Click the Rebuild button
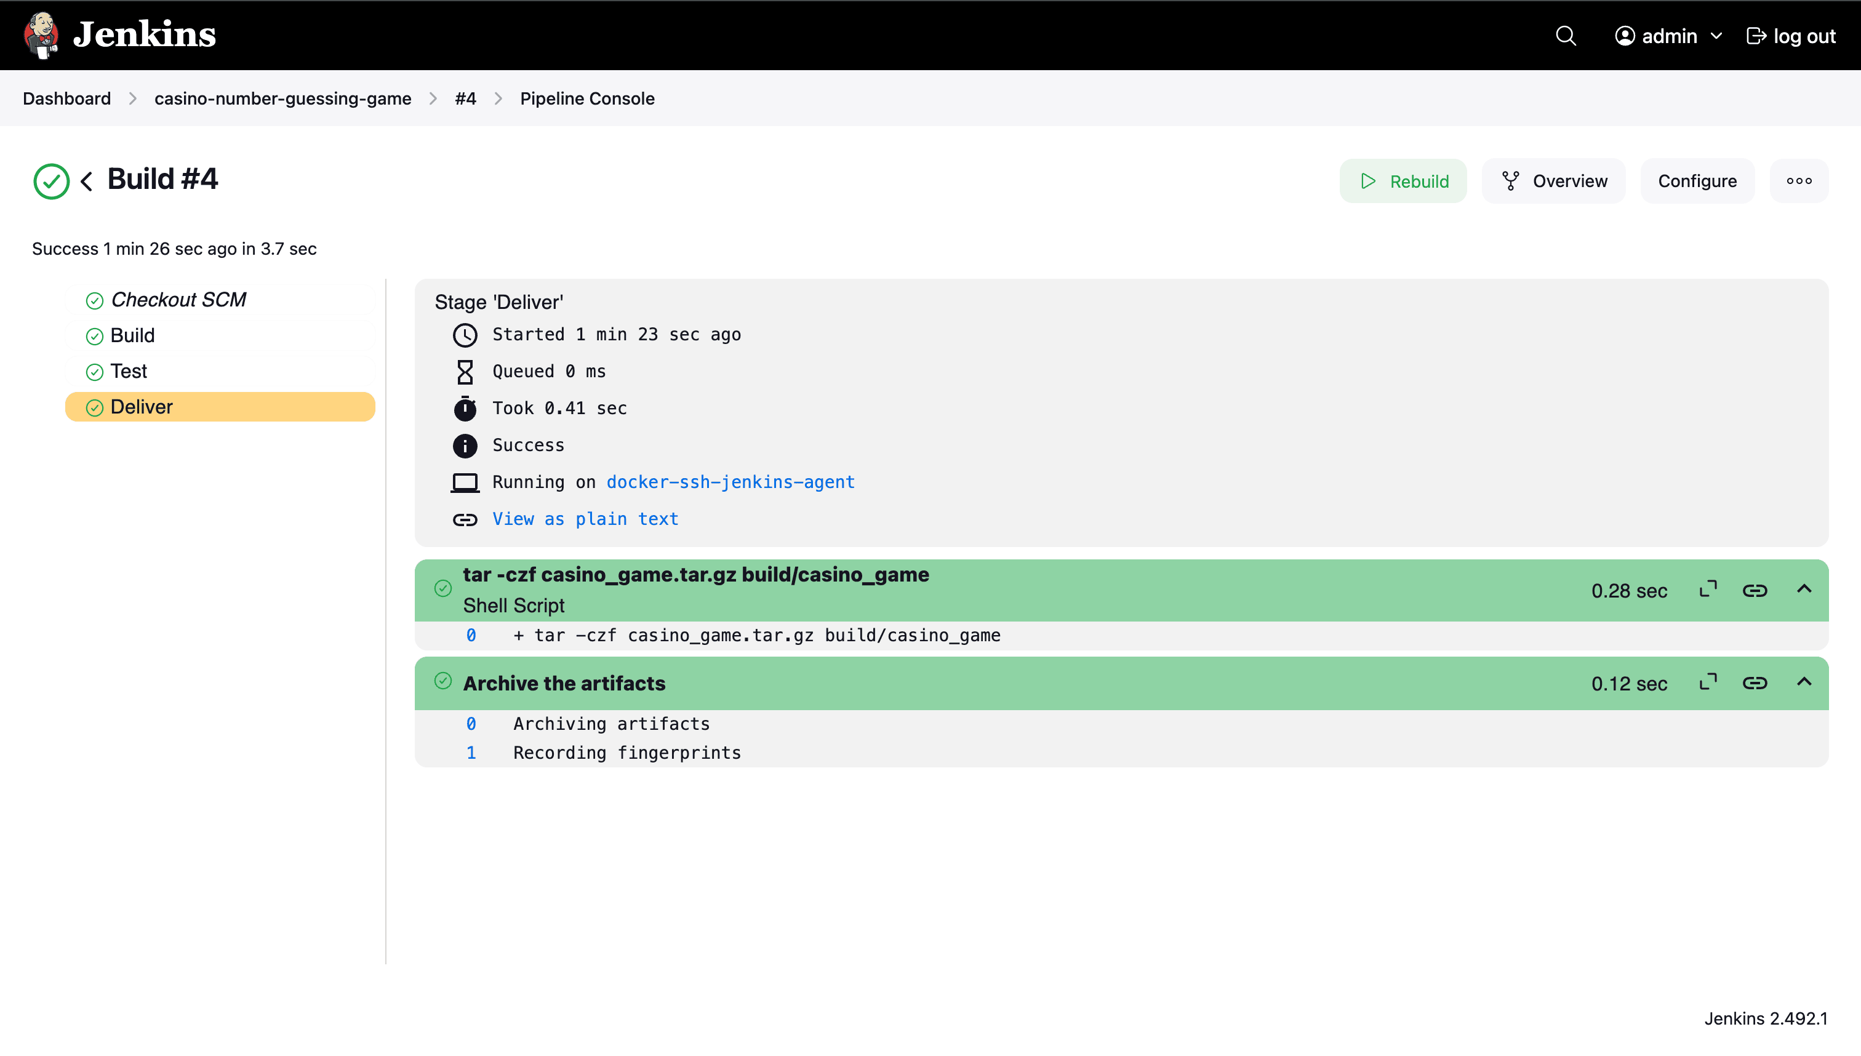1861x1056 pixels. tap(1403, 180)
